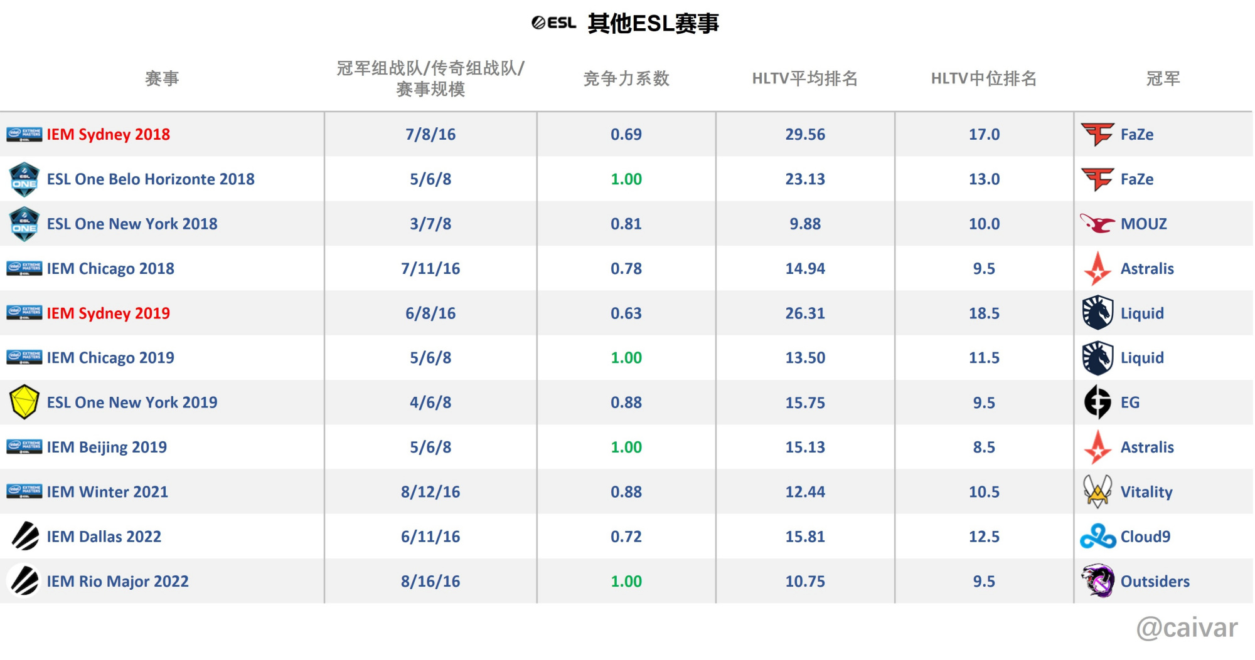The width and height of the screenshot is (1255, 660).
Task: Click the Astralis logo in IEM Chicago 2018 row
Action: (x=1097, y=268)
